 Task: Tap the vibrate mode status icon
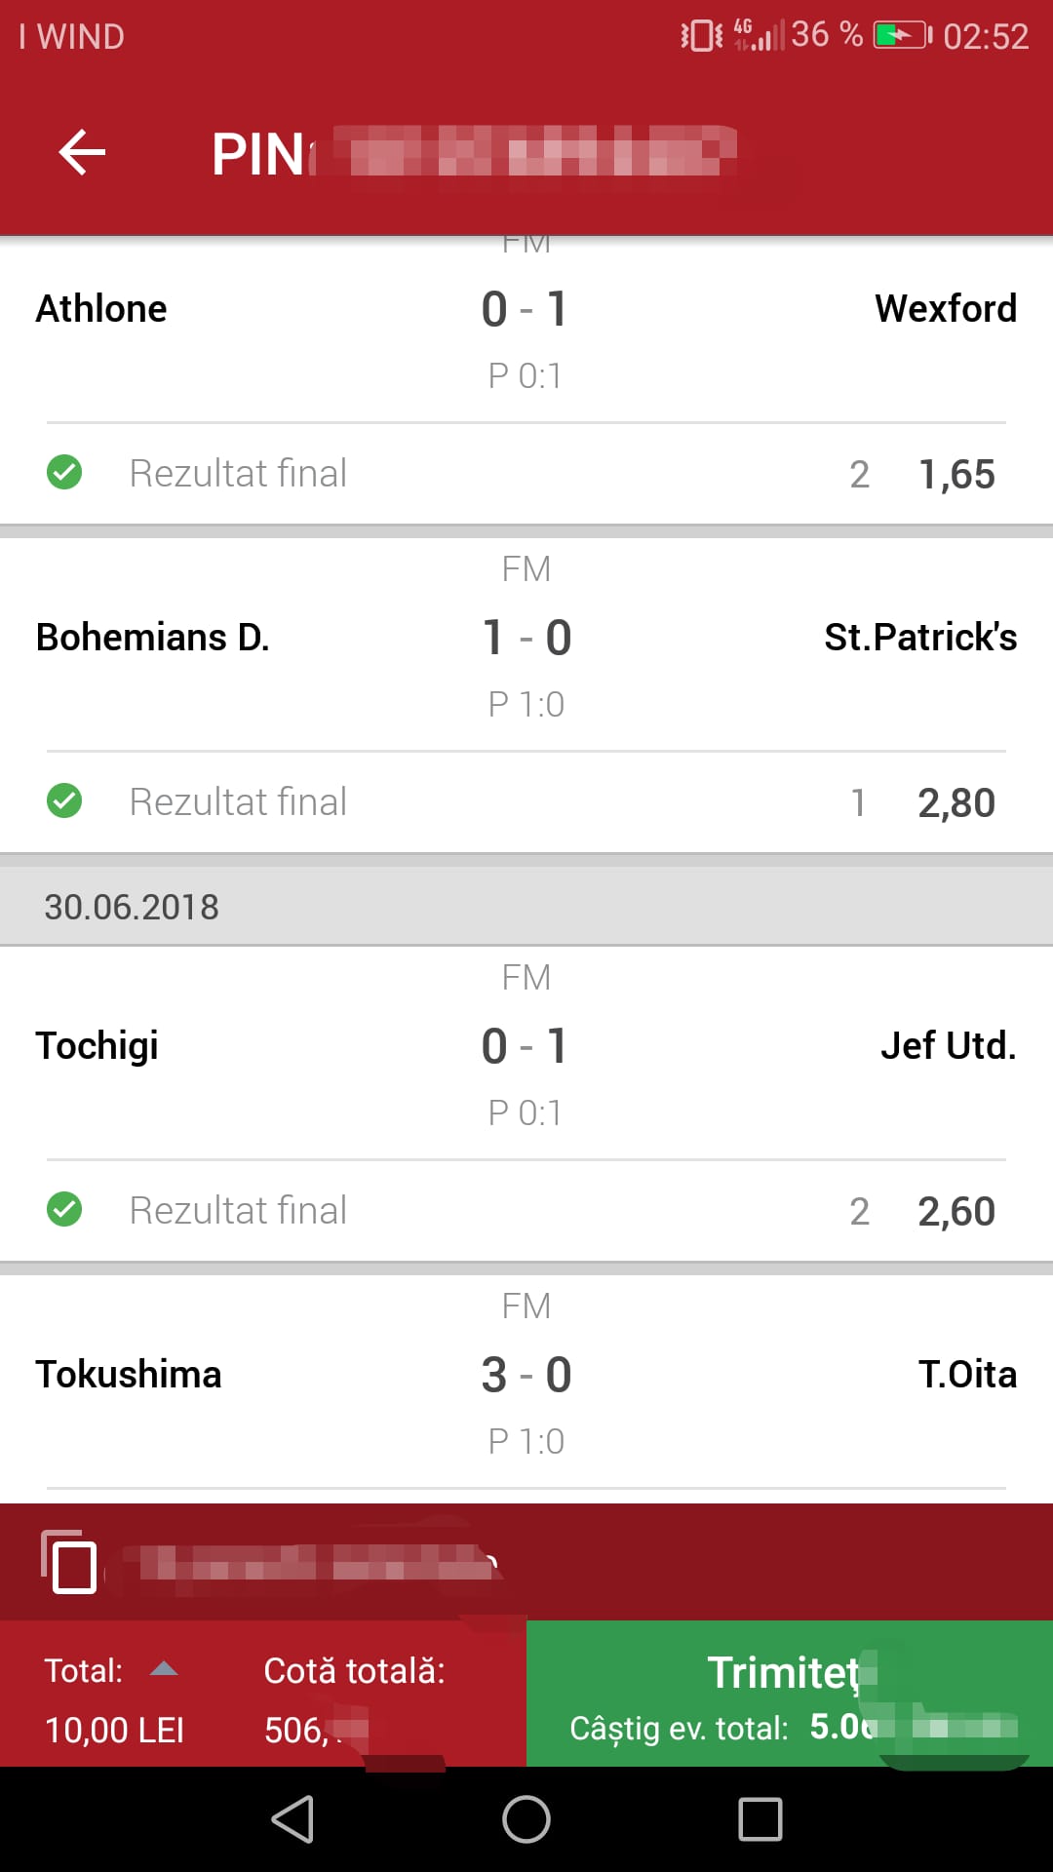[701, 36]
